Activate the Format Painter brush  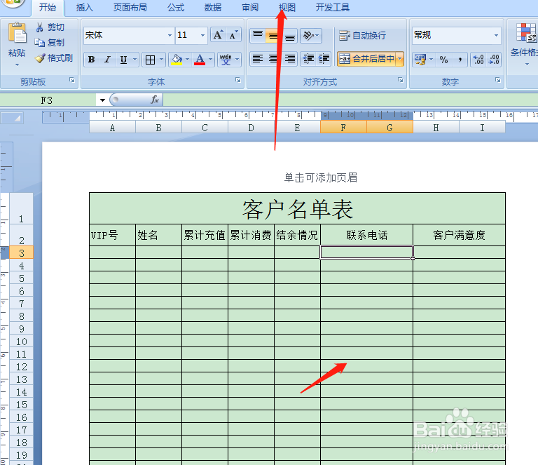click(54, 58)
